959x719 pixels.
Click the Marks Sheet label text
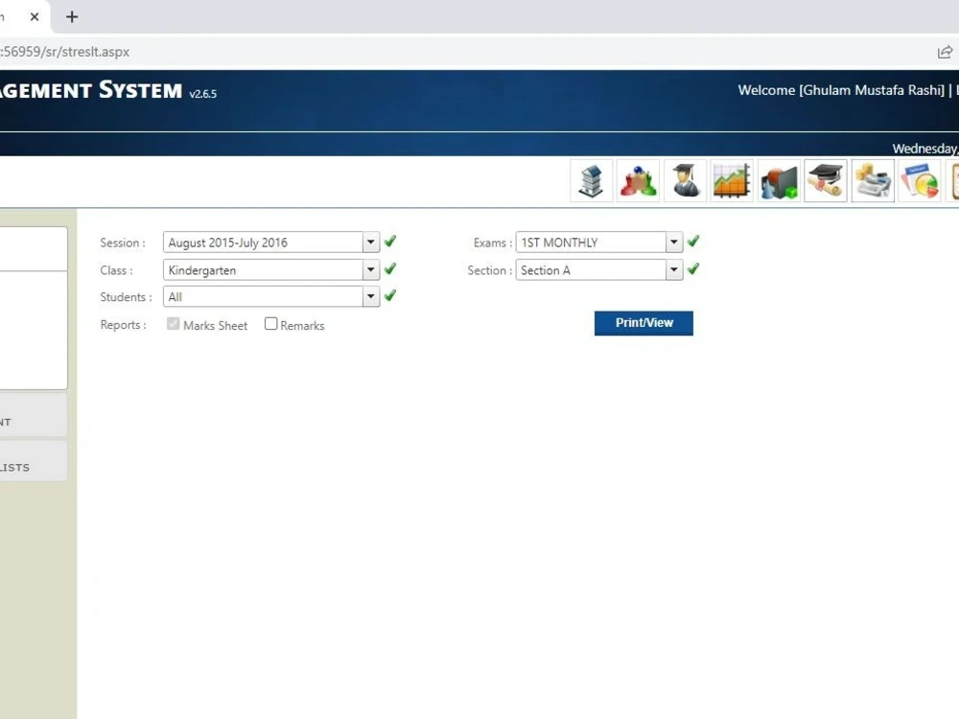coord(215,326)
